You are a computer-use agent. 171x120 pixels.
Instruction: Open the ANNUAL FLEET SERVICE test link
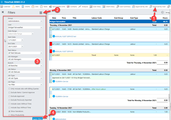pos(66,37)
